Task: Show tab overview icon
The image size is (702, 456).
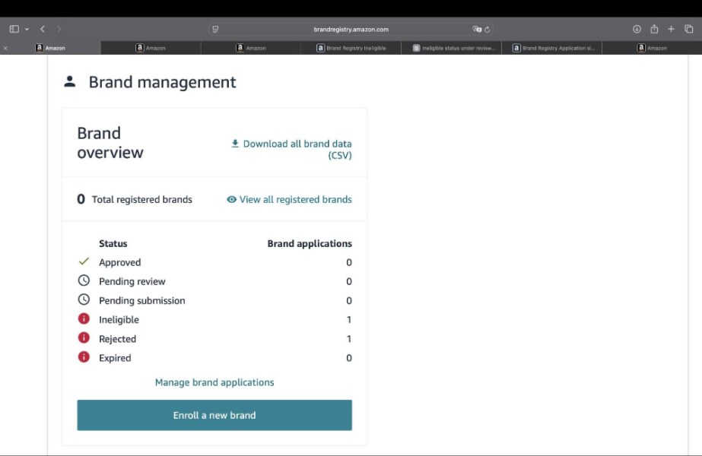Action: [x=688, y=29]
